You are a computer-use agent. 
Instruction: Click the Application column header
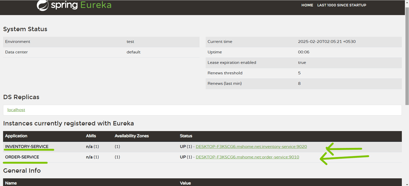(x=16, y=136)
